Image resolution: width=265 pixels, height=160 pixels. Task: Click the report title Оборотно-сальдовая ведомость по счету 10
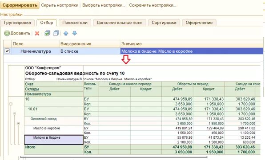(x=75, y=73)
